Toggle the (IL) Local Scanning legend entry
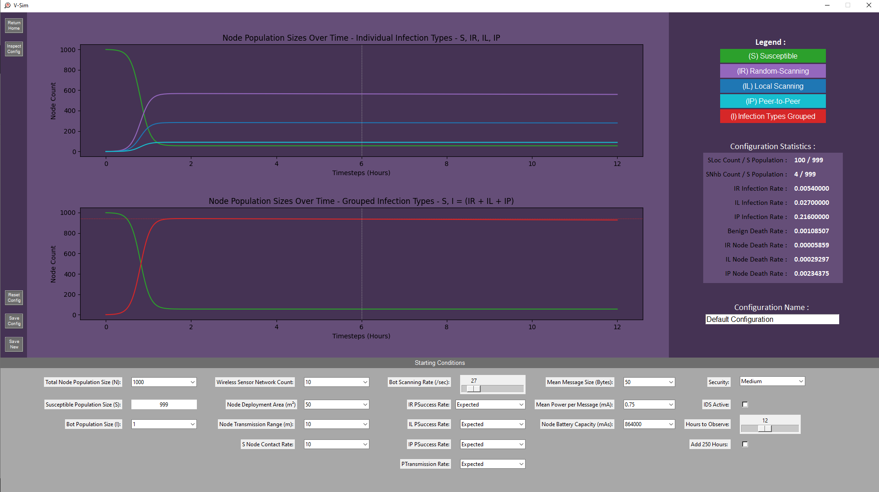The width and height of the screenshot is (879, 492). click(x=772, y=86)
